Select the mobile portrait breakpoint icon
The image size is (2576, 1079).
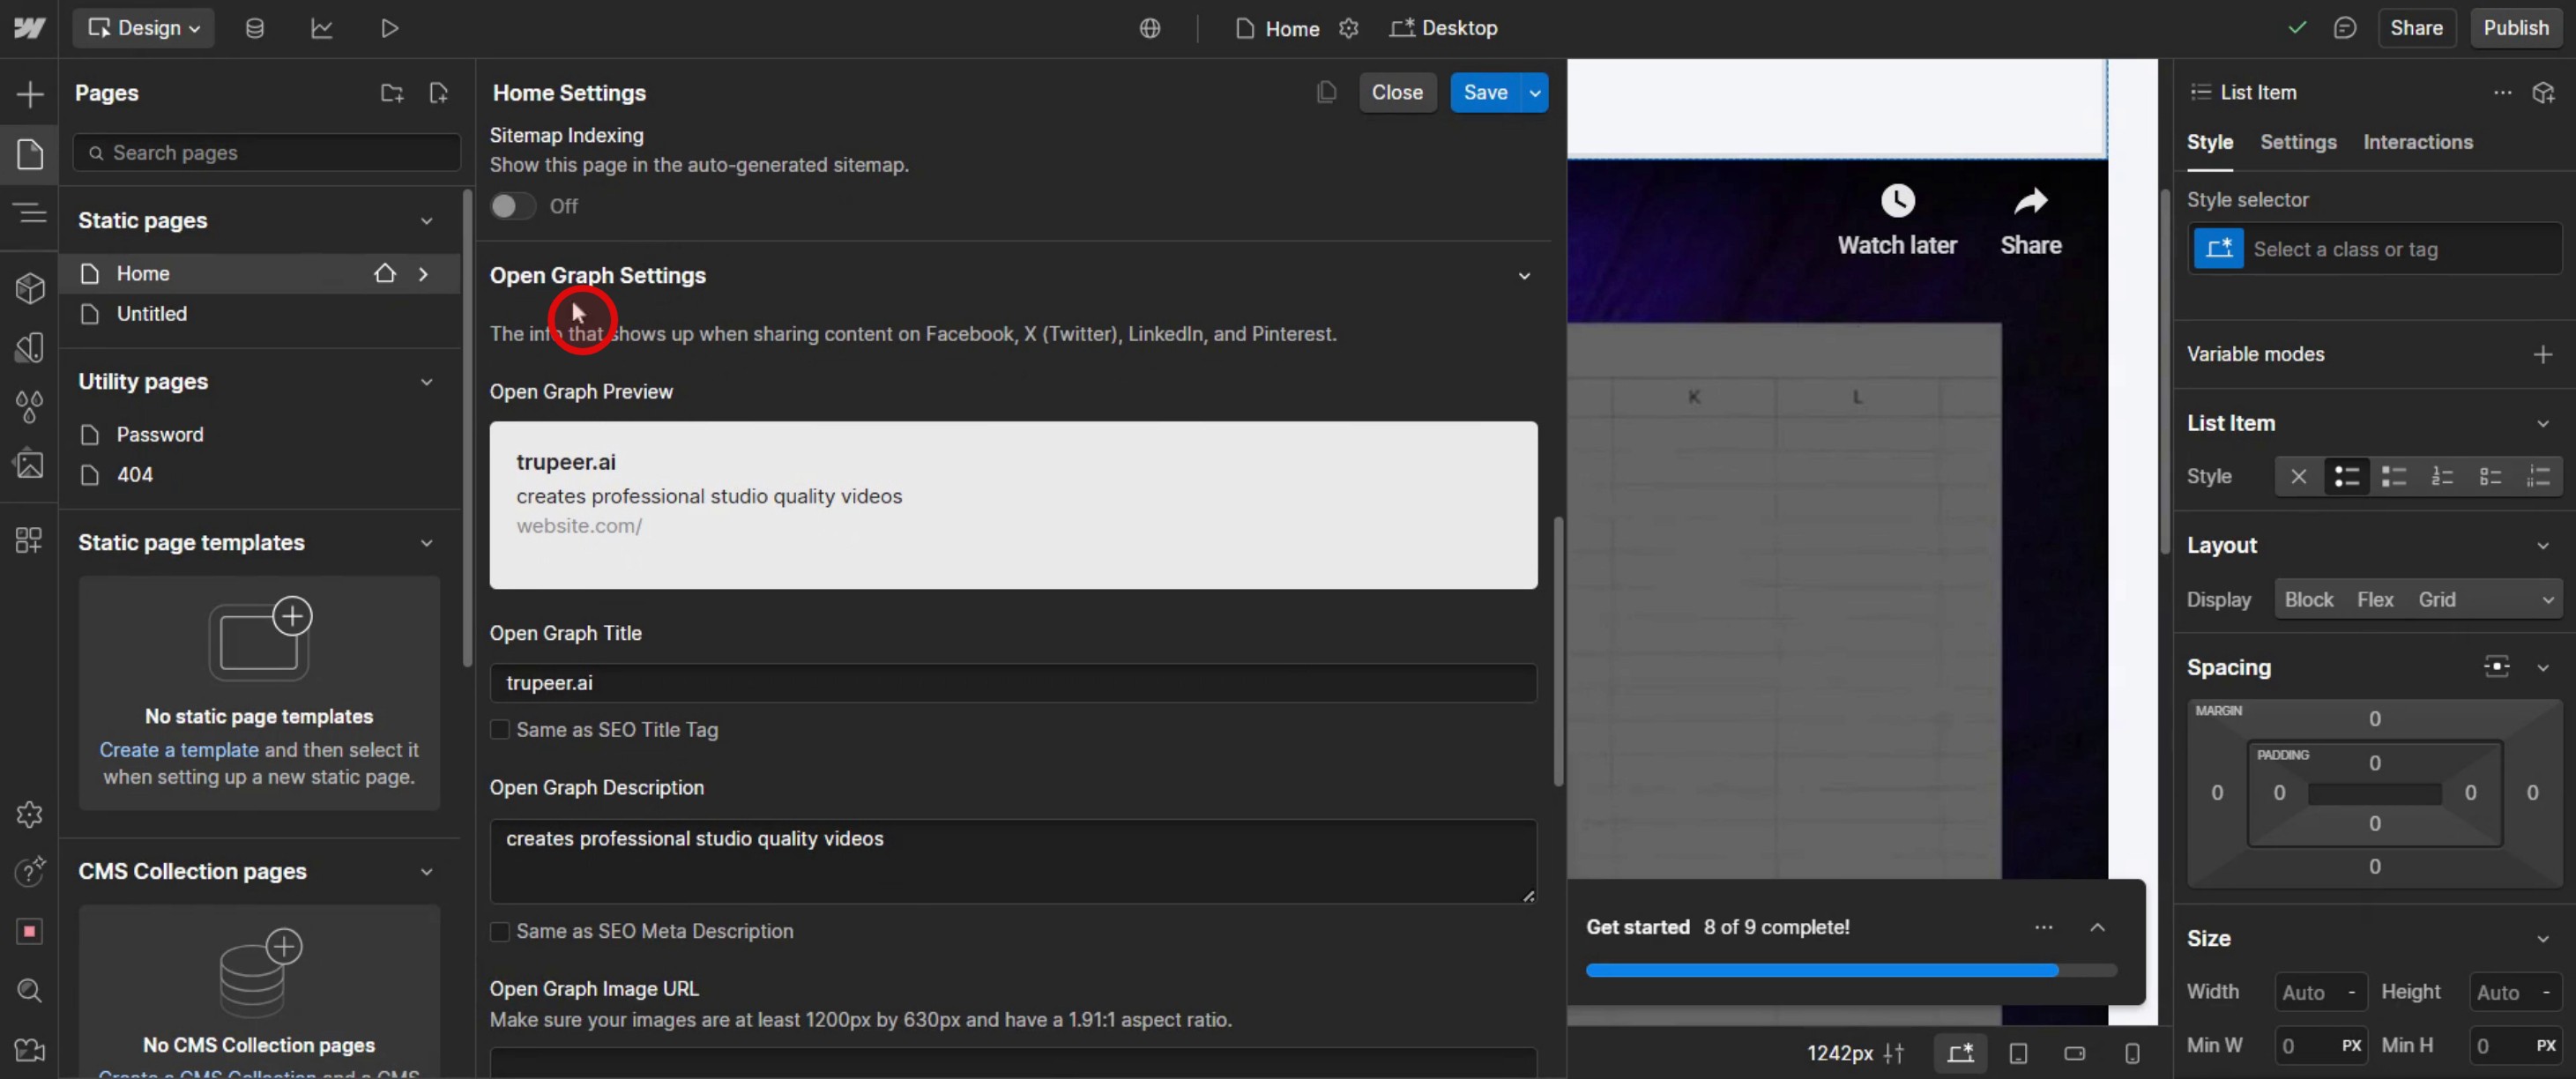pos(2131,1053)
